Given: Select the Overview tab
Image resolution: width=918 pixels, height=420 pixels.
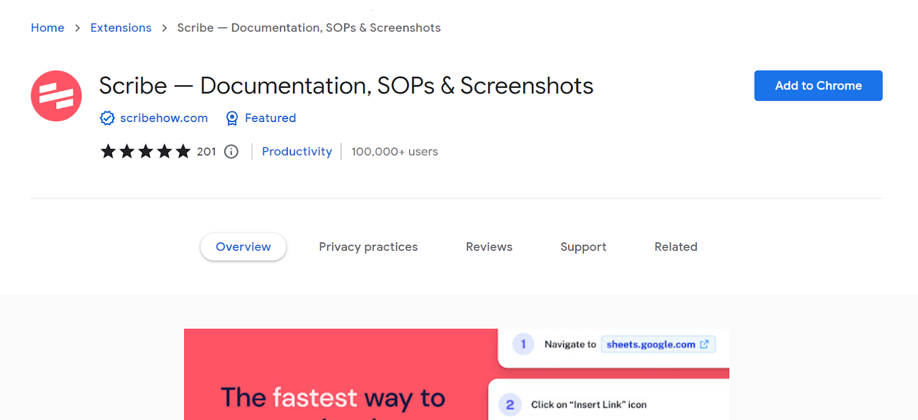Looking at the screenshot, I should tap(243, 247).
